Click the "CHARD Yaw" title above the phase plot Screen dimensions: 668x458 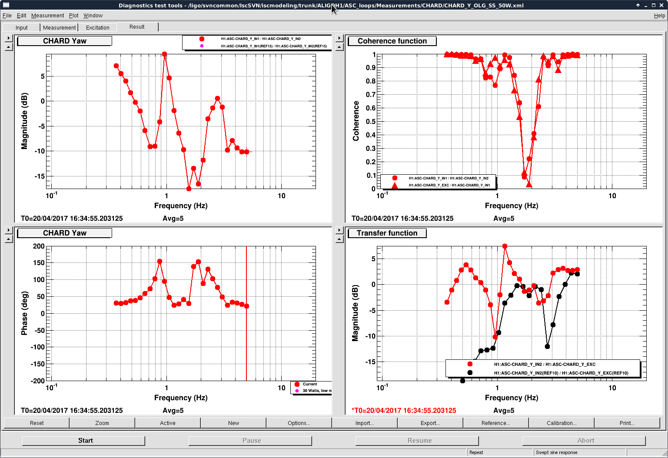coord(65,233)
